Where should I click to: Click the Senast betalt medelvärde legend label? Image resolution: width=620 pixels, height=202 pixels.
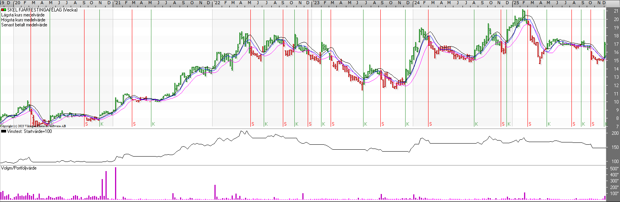[24, 25]
